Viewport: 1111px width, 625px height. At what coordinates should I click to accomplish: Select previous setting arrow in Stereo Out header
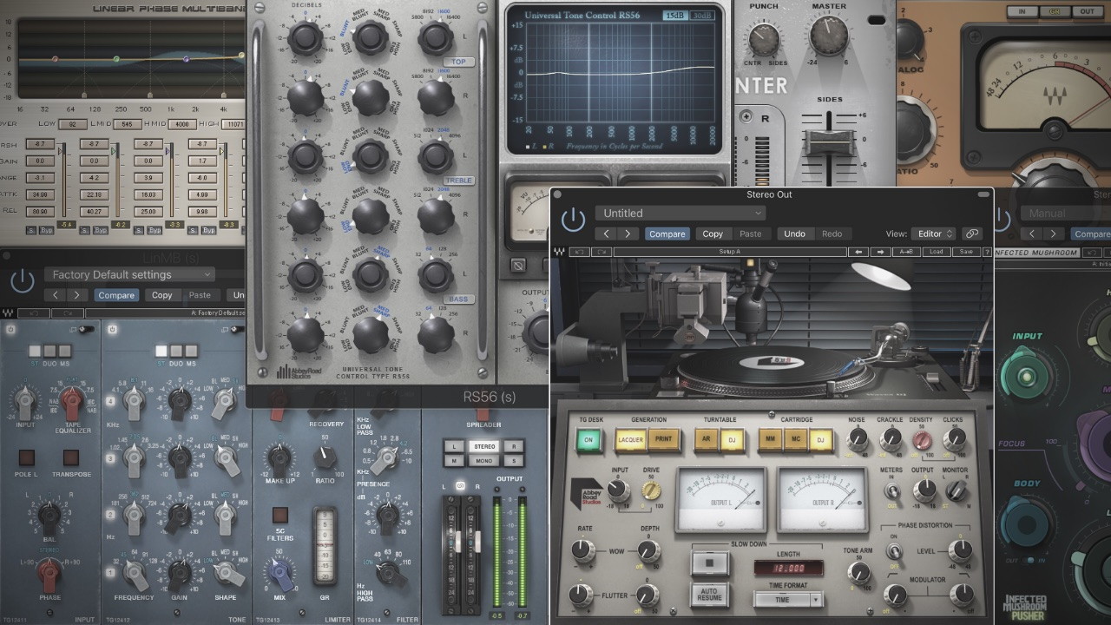click(x=606, y=234)
